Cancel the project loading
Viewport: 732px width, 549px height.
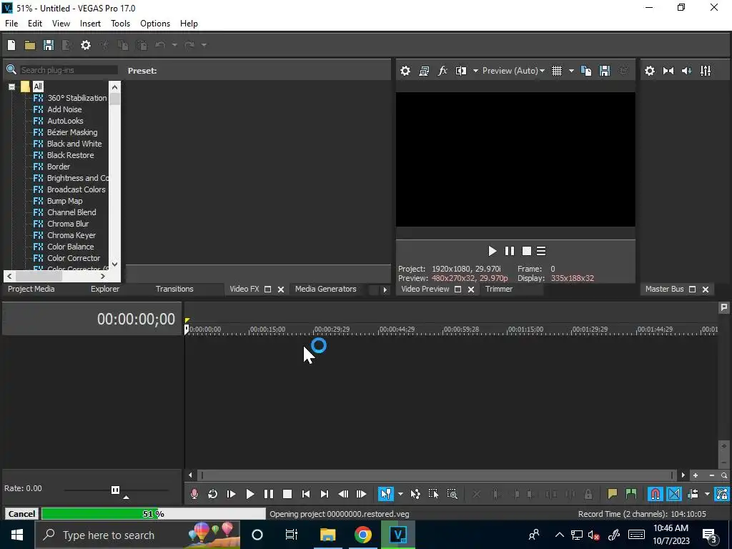pyautogui.click(x=21, y=514)
